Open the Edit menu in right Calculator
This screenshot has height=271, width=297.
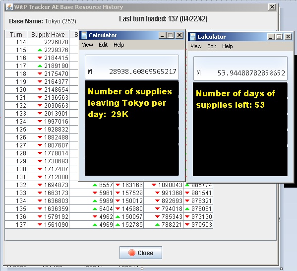212,46
